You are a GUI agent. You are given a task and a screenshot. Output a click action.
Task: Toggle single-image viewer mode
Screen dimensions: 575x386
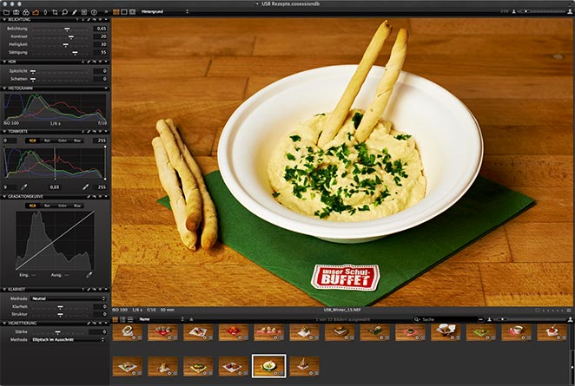click(124, 12)
